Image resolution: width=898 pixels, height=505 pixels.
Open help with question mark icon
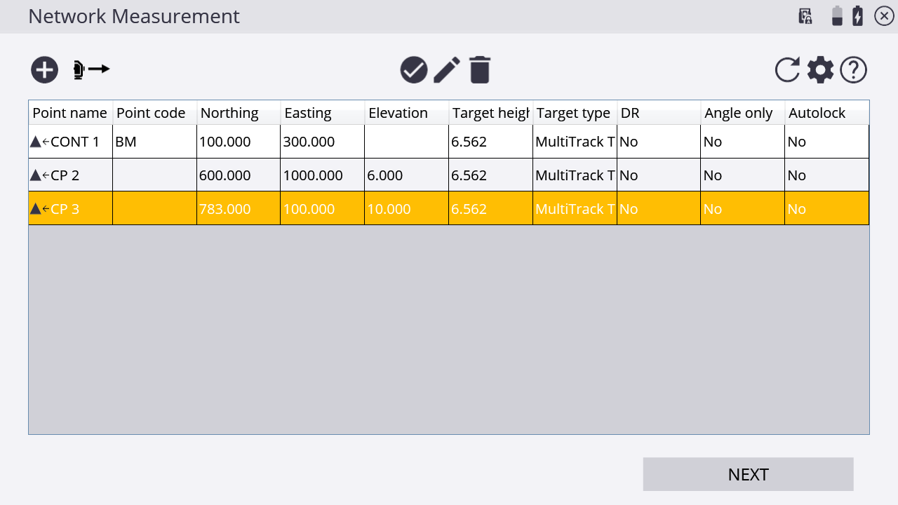[853, 70]
